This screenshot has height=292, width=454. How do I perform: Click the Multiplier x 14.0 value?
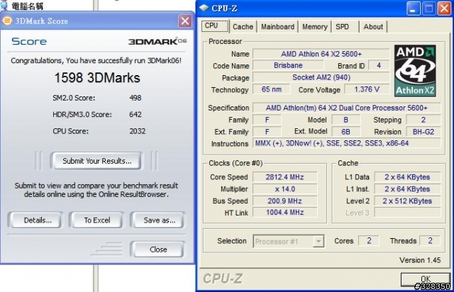pos(285,189)
